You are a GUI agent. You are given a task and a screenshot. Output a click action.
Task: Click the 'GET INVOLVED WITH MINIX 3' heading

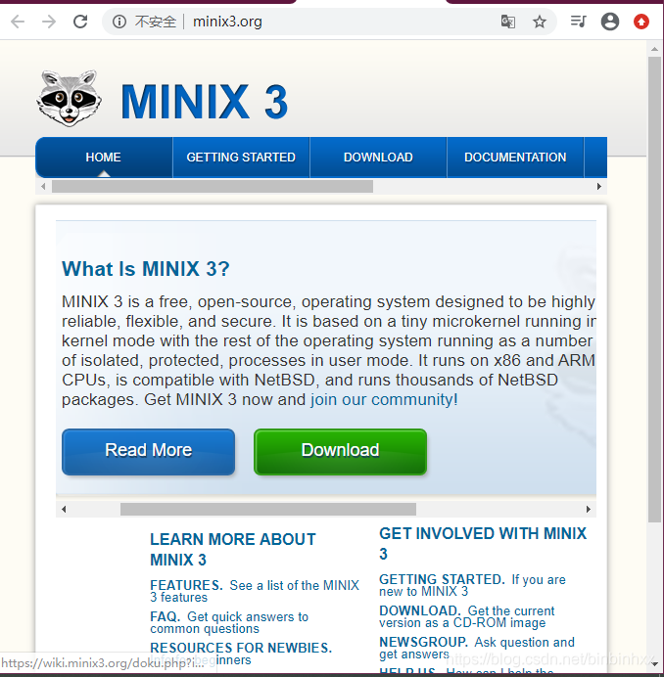483,544
